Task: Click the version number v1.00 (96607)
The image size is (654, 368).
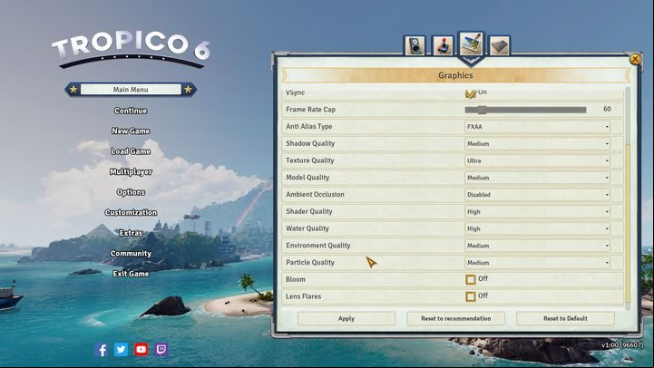Action: [x=622, y=345]
